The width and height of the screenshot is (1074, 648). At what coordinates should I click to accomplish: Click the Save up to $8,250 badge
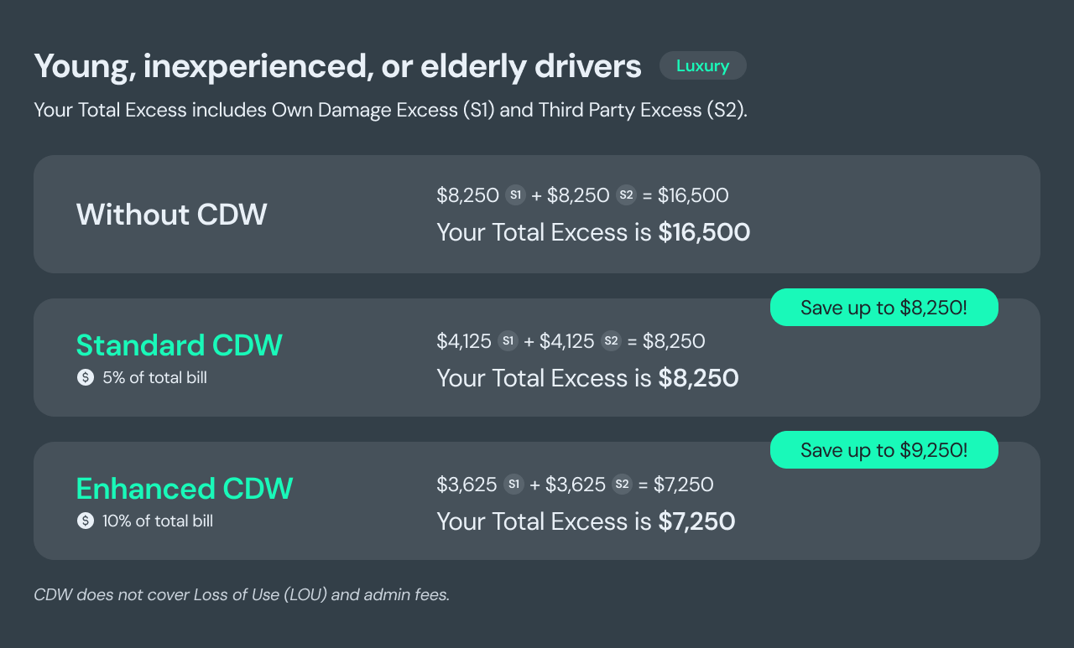(x=884, y=308)
